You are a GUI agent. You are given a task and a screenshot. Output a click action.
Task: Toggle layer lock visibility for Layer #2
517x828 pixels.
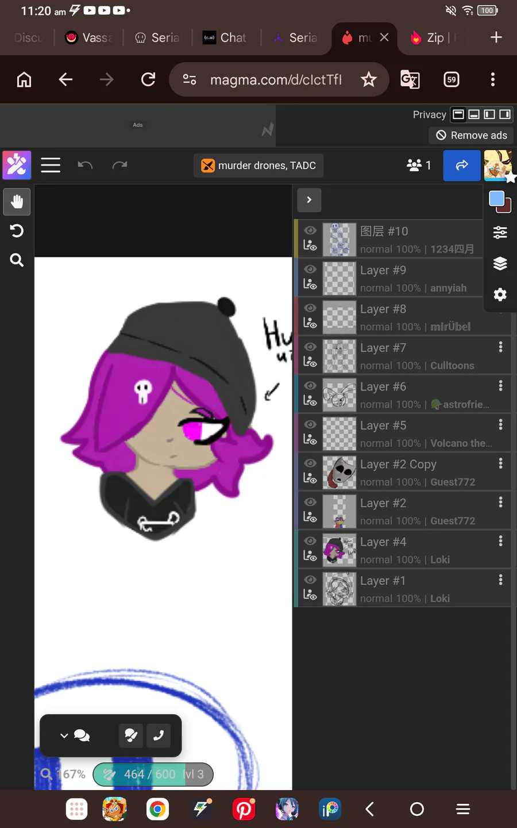tap(310, 517)
